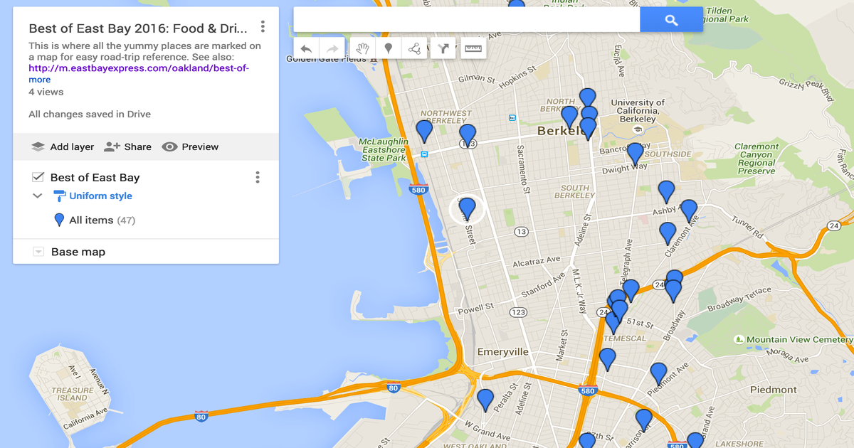This screenshot has width=854, height=448.
Task: Click the Redo arrow in map toolbar
Action: (332, 48)
